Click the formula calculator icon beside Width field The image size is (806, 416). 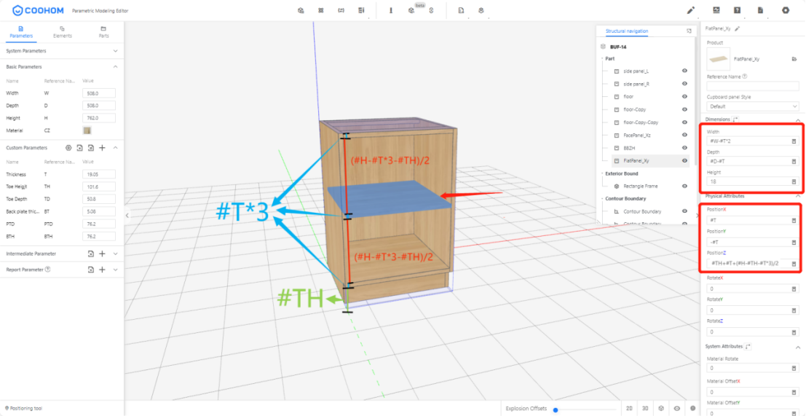[x=794, y=141]
